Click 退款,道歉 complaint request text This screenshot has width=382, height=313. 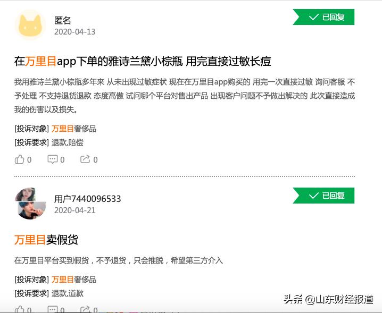point(68,293)
